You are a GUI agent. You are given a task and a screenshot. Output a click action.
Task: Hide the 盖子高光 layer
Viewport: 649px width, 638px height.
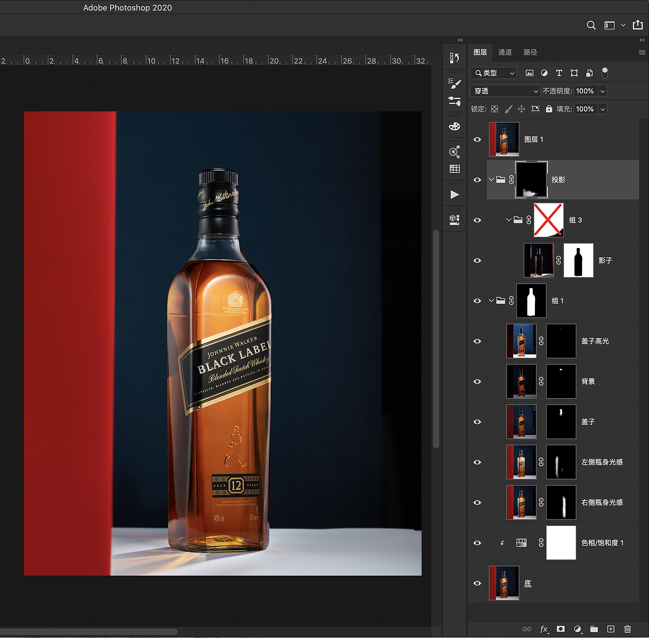pos(477,341)
